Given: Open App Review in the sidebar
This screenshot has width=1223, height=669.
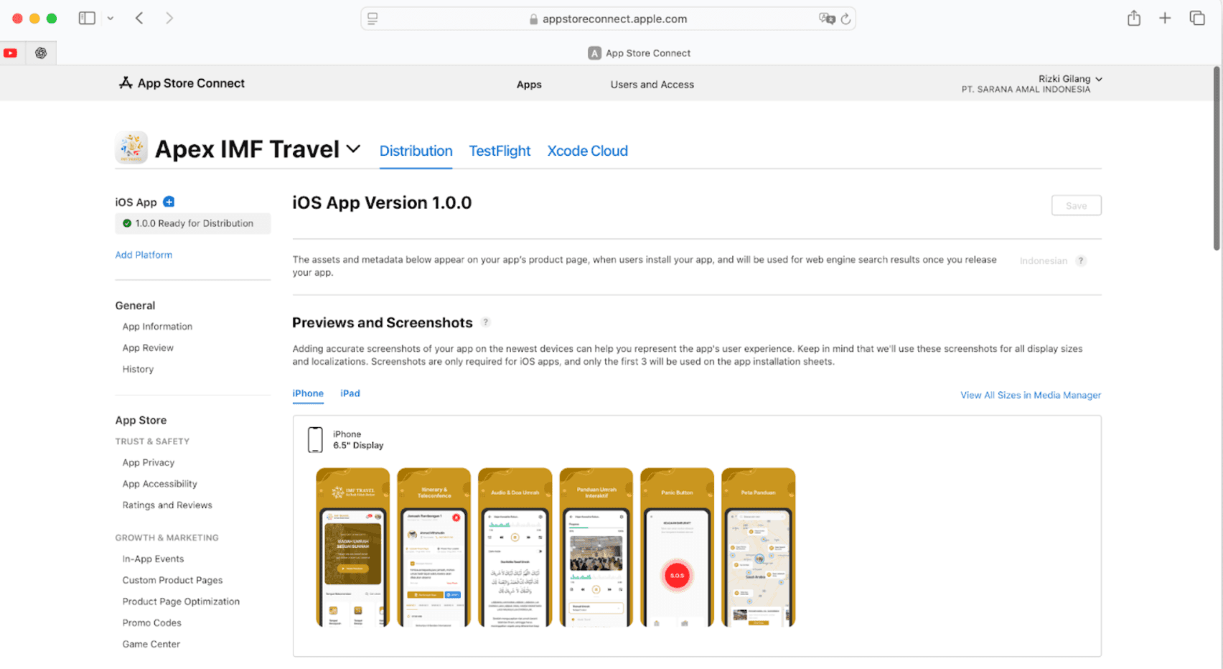Looking at the screenshot, I should 148,348.
